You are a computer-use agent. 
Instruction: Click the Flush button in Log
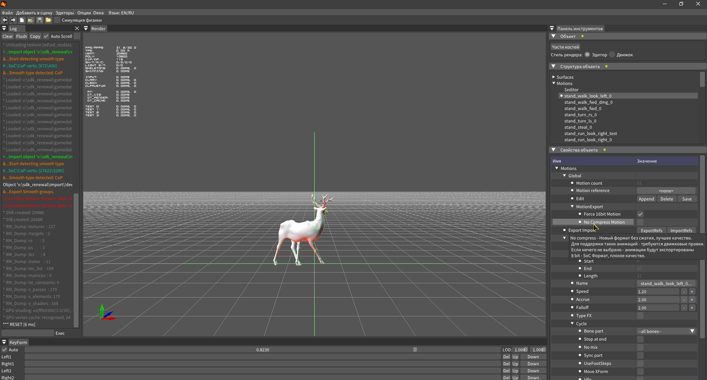coord(22,36)
